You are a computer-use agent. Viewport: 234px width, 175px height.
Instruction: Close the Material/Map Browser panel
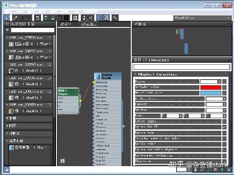53,24
